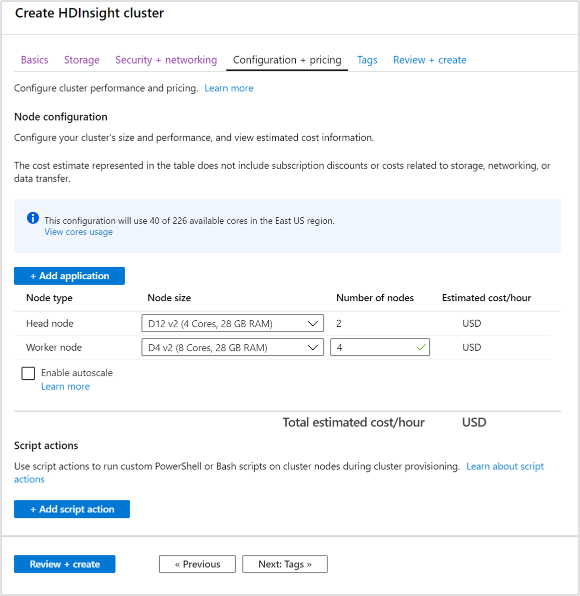Enable the autoscale checkbox
The height and width of the screenshot is (596, 580).
coord(28,373)
